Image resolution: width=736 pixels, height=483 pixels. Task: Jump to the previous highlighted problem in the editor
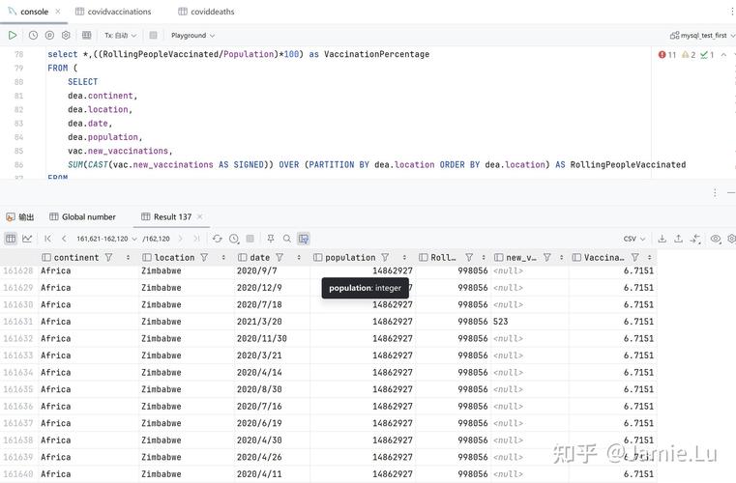pyautogui.click(x=723, y=55)
